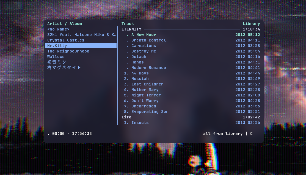306x175 pixels.
Task: Select the Evaporating Sun track
Action: [x=150, y=112]
